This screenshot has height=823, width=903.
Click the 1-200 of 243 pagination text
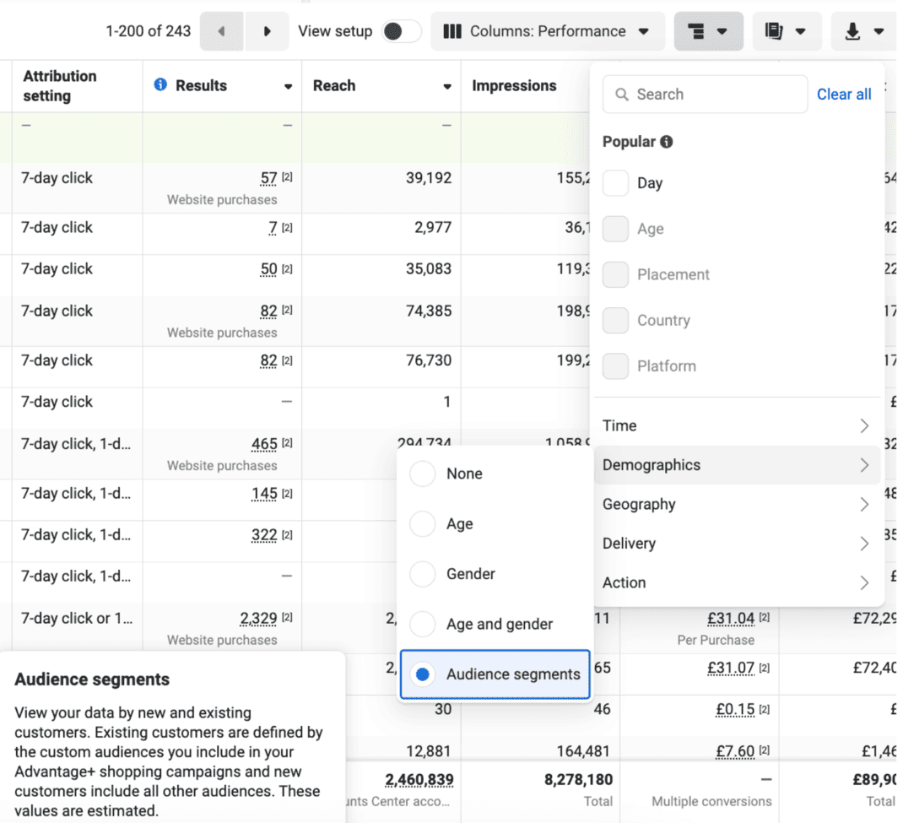pyautogui.click(x=148, y=31)
